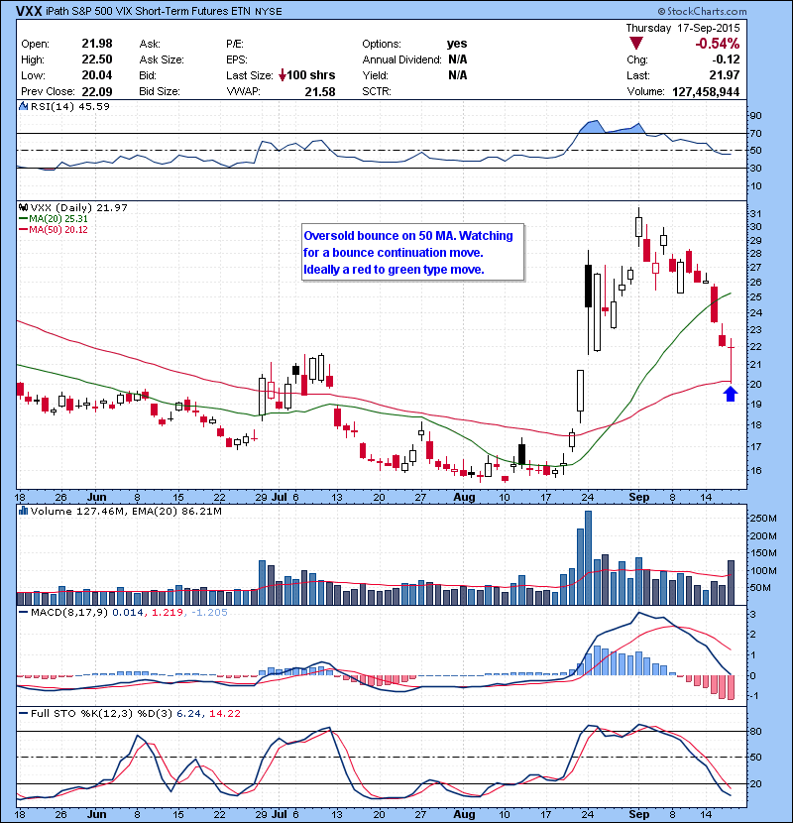
Task: Click the Options value yes
Action: (457, 44)
